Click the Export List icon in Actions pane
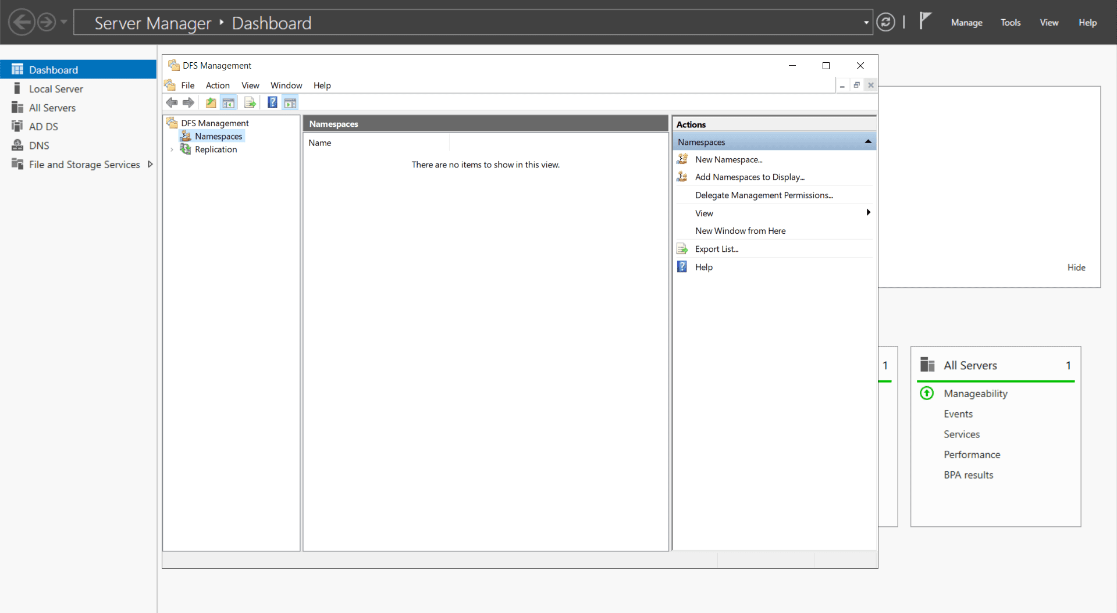Image resolution: width=1117 pixels, height=613 pixels. click(682, 249)
